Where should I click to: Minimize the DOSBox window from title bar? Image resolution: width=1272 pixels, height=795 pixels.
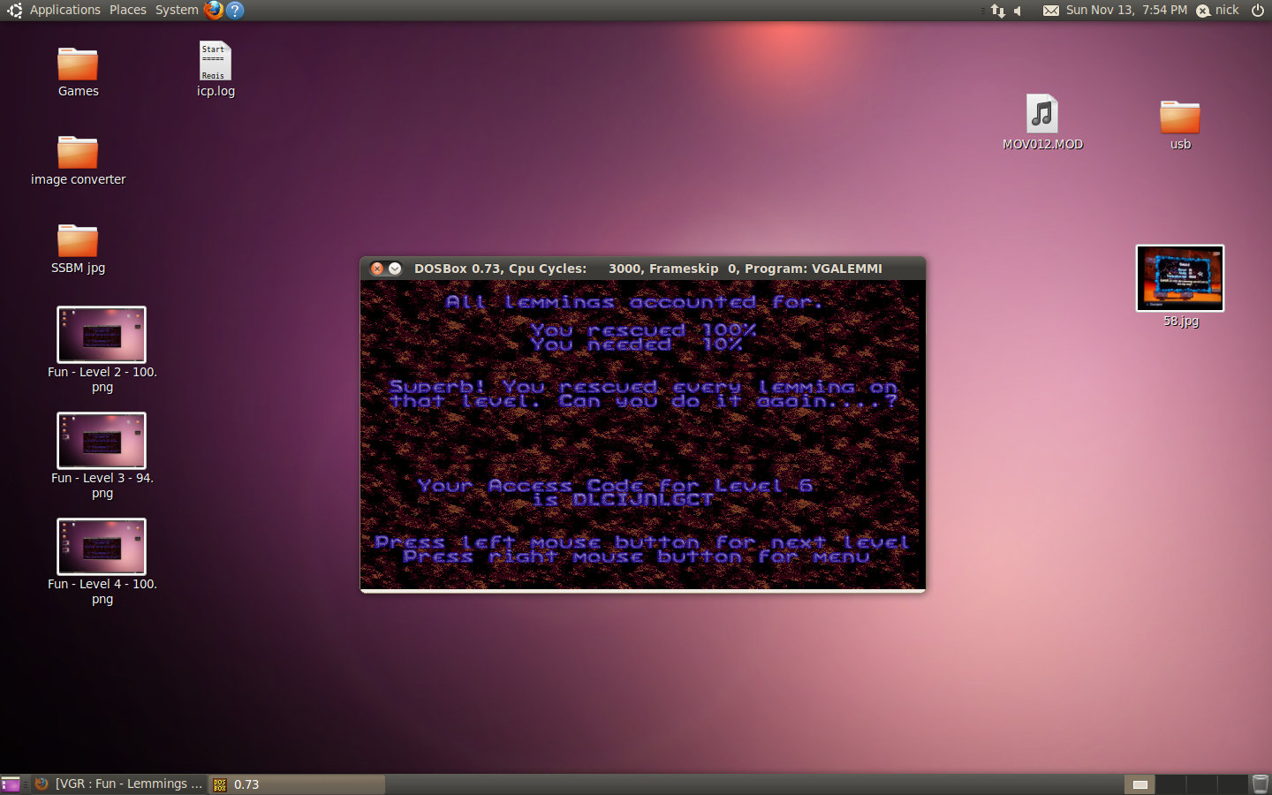pyautogui.click(x=395, y=269)
